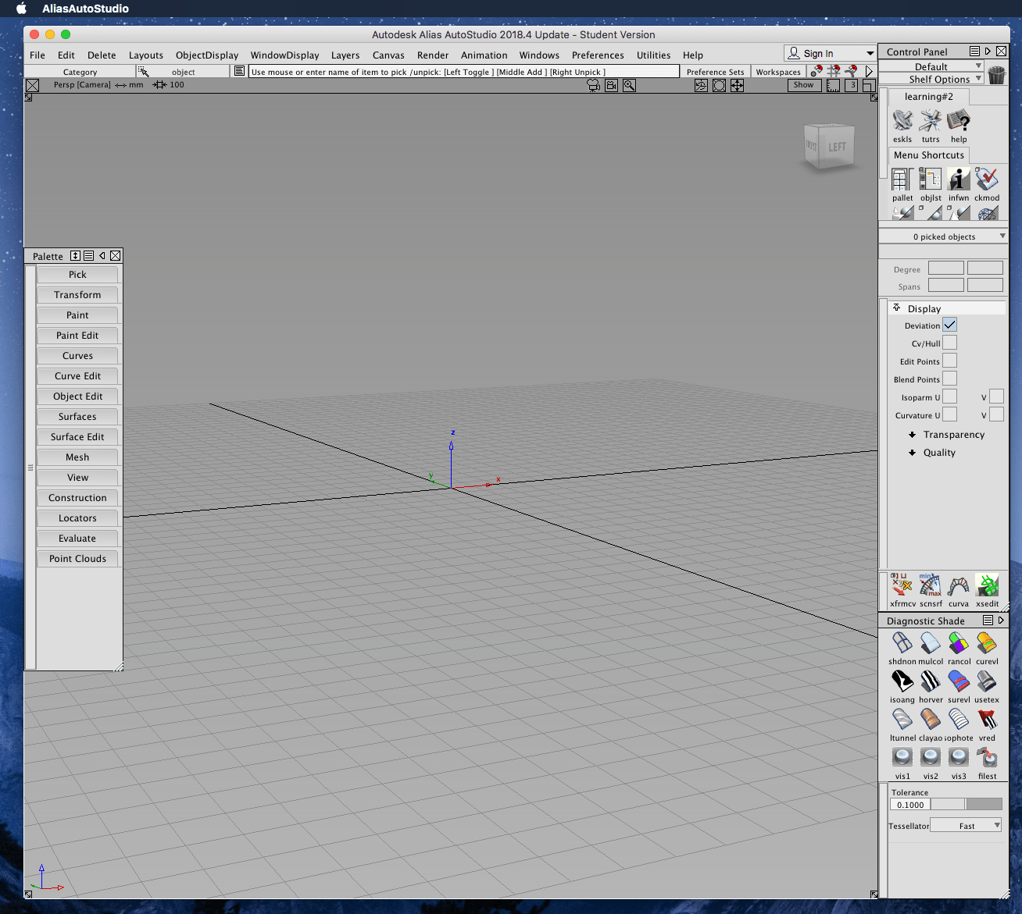Open the Default shelf set dropdown

tap(931, 66)
